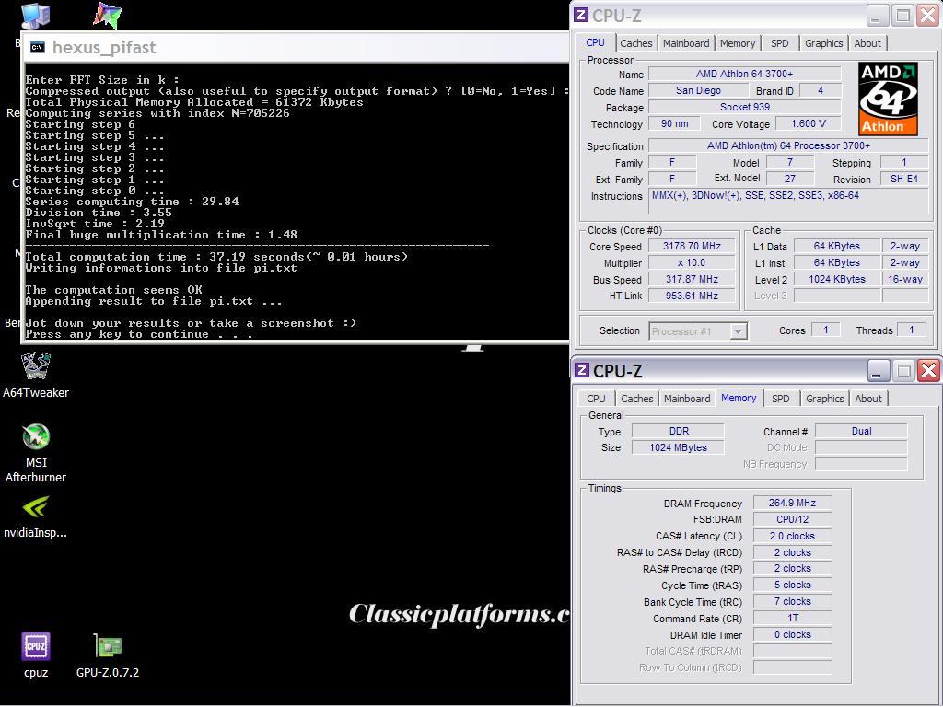Click the FSB:DRAM value CPU/12
The image size is (943, 707).
[x=792, y=519]
